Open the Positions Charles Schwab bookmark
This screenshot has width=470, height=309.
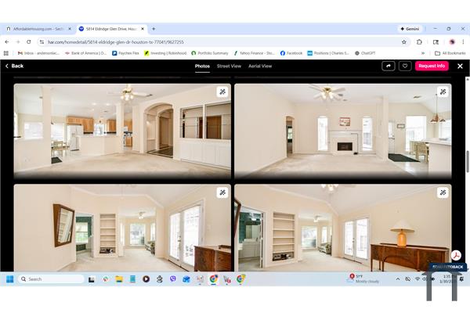[328, 53]
